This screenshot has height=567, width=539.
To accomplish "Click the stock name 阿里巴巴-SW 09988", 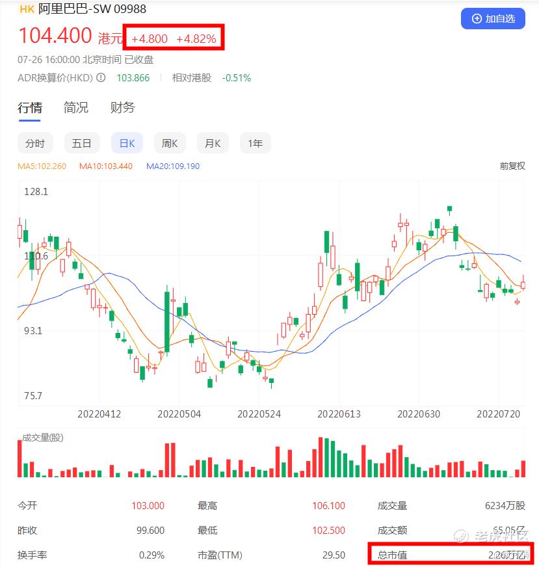I will pyautogui.click(x=92, y=8).
